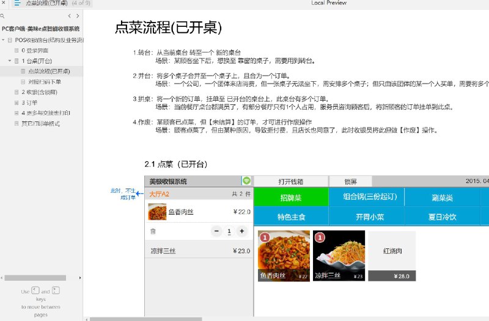Click the page icon beside 3 订单
The width and height of the screenshot is (489, 321).
[17, 103]
